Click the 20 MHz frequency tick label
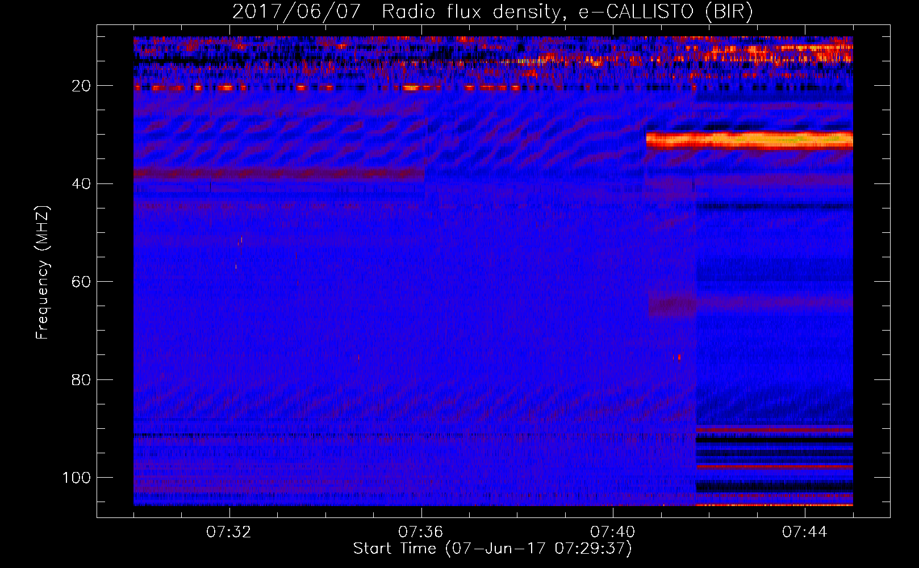Image resolution: width=919 pixels, height=568 pixels. pyautogui.click(x=82, y=86)
